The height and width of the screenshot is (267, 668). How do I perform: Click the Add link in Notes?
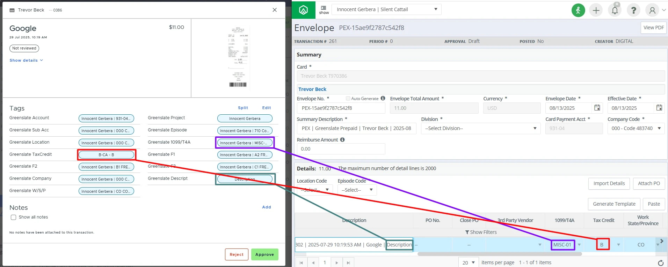(x=267, y=207)
